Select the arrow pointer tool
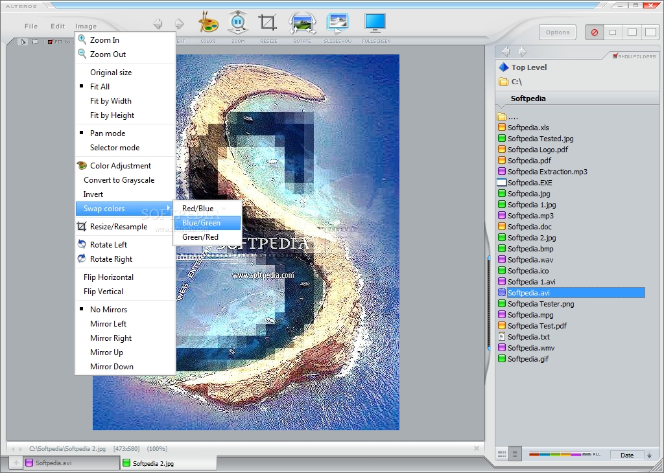The height and width of the screenshot is (473, 664). coord(23,41)
